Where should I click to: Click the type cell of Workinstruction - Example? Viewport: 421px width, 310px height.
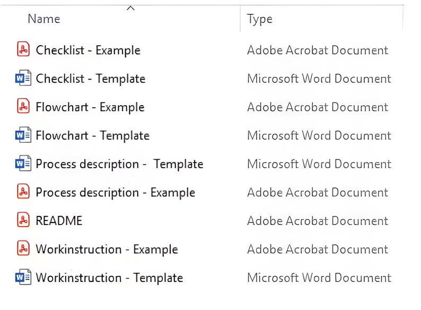click(318, 249)
